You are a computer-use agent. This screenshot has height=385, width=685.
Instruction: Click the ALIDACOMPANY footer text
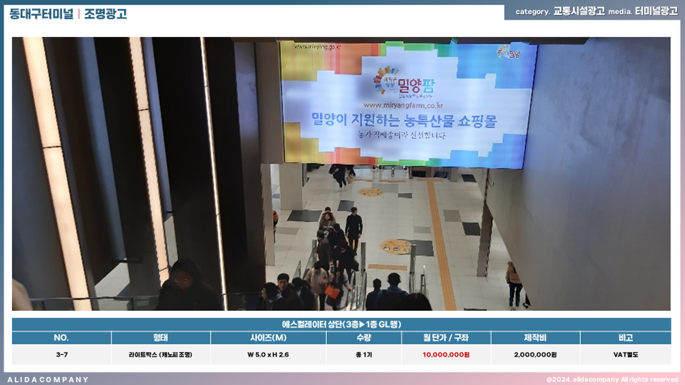tap(48, 379)
